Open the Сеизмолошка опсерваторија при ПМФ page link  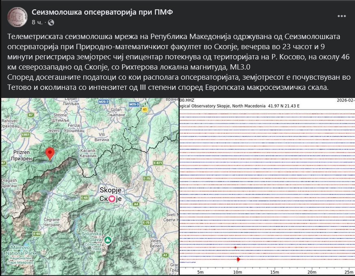(x=102, y=12)
